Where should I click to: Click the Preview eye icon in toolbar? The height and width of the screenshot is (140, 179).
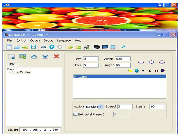click(44, 47)
